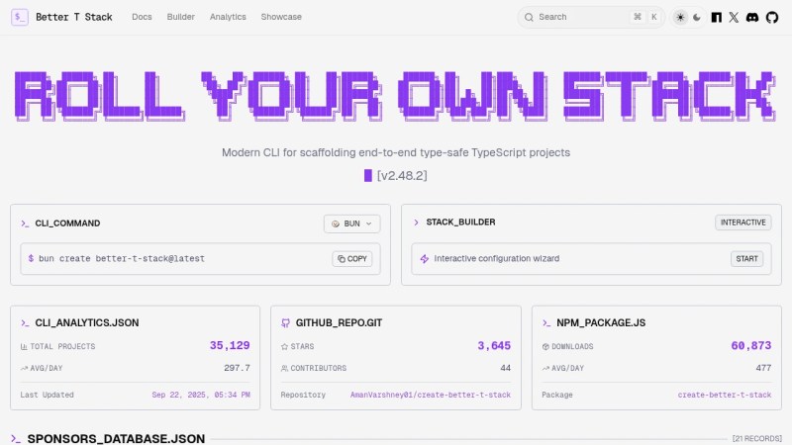Open the create-better-t-stack package link

(725, 395)
